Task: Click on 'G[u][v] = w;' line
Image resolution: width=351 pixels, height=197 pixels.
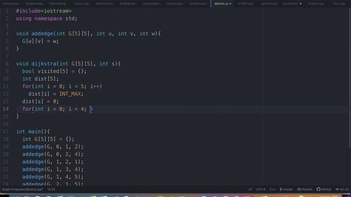Action: [x=40, y=41]
